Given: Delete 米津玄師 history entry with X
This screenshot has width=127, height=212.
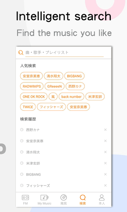Looking at the screenshot, I should (105, 163).
